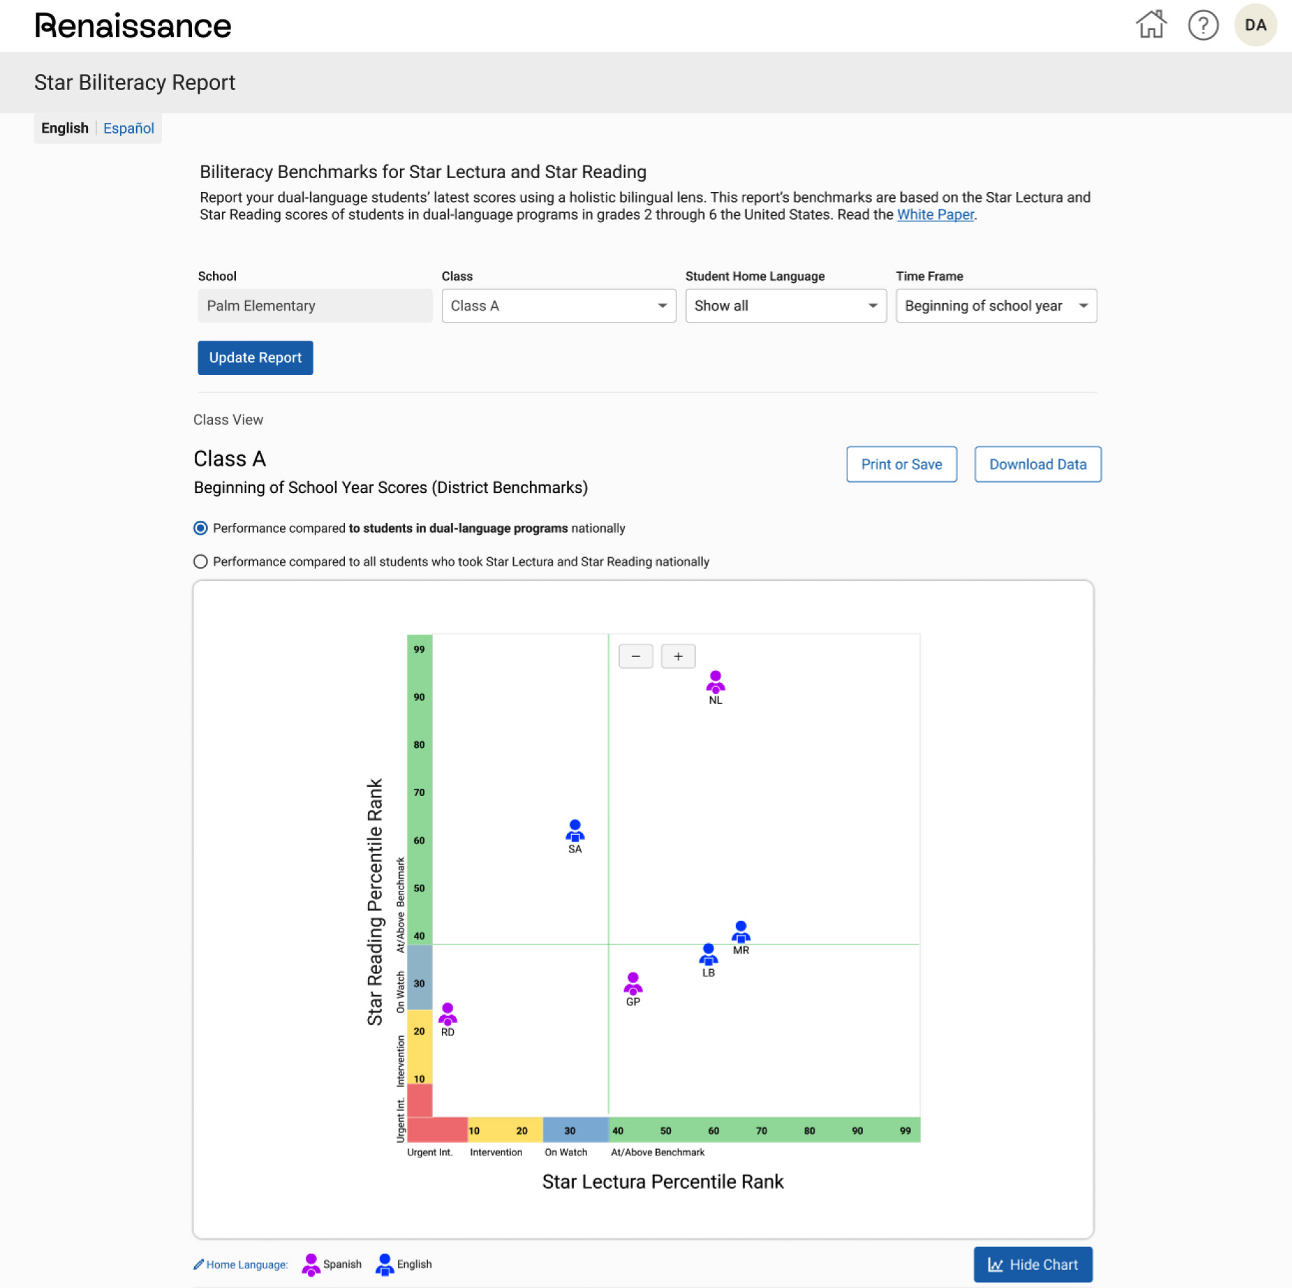Click the Home icon in header
This screenshot has width=1292, height=1288.
1150,25
